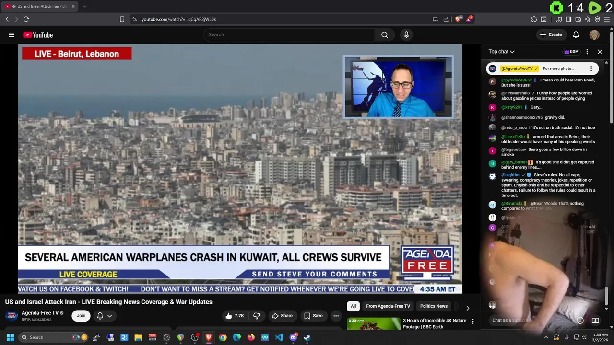
Task: Start voice search with the microphone
Action: (406, 34)
